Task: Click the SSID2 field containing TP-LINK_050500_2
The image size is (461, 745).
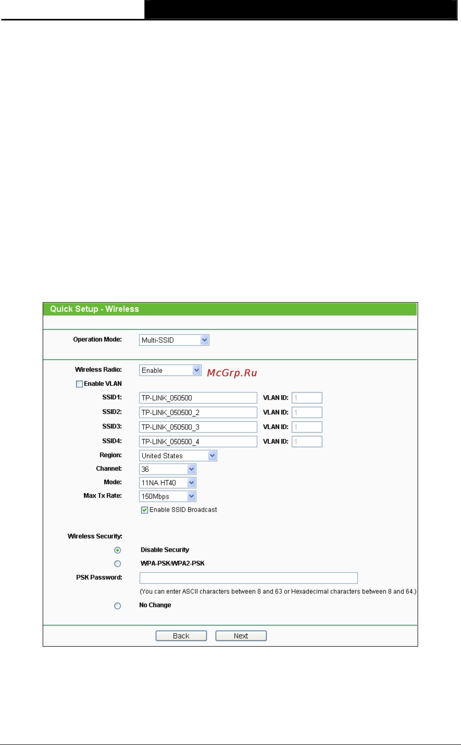Action: (198, 412)
